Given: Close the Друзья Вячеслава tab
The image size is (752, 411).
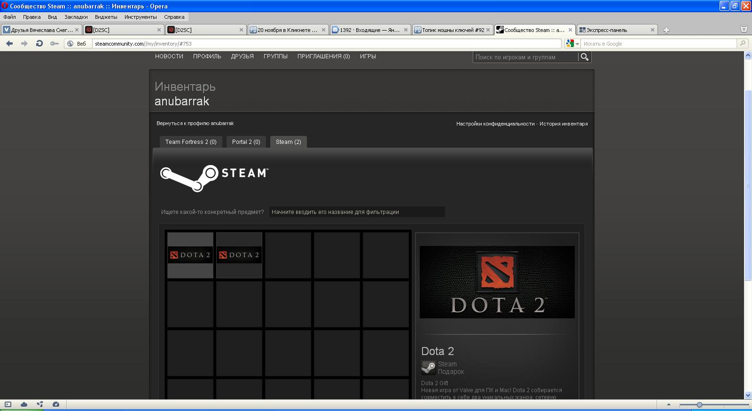Looking at the screenshot, I should click(77, 30).
